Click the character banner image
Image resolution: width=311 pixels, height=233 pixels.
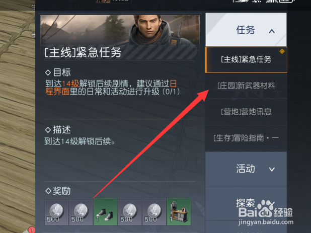point(120,37)
